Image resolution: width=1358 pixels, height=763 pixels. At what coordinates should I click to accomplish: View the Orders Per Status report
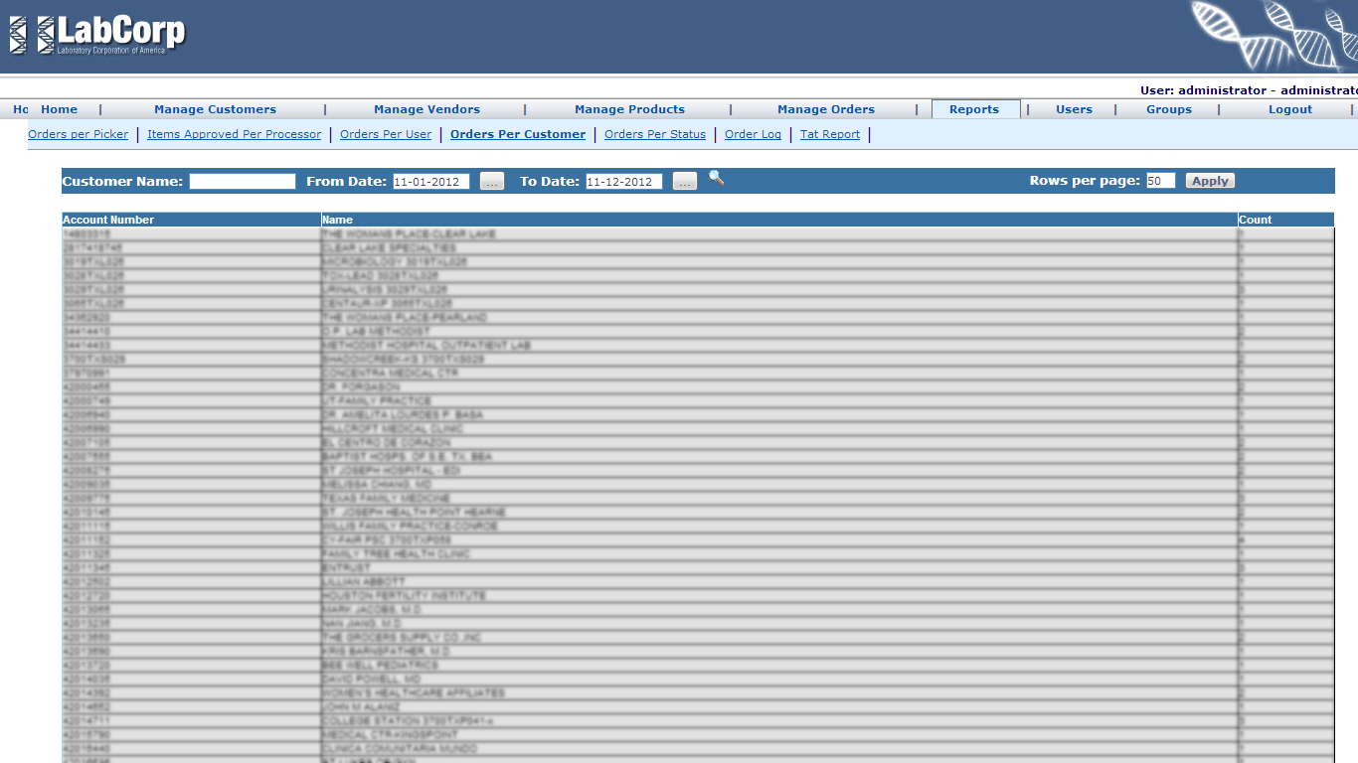coord(654,134)
